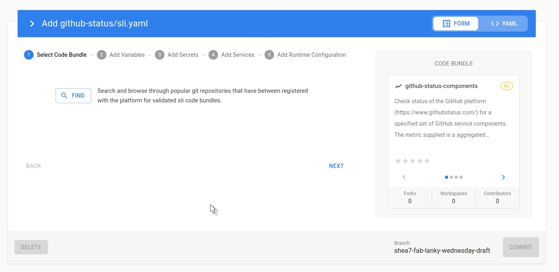Screen dimensions: 559x272
Task: Click the FIND search button
Action: 73,96
